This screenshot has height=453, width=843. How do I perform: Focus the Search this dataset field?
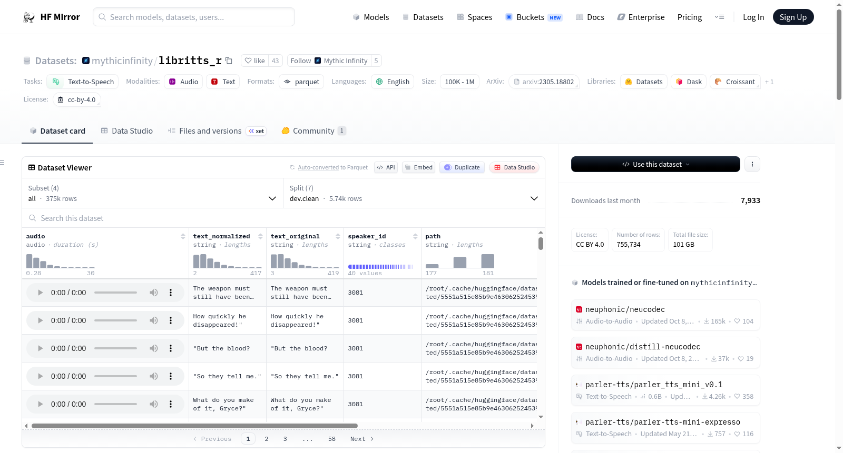click(283, 218)
